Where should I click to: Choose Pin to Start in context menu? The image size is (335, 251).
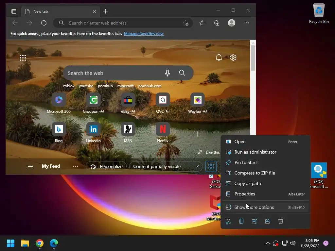pyautogui.click(x=265, y=162)
